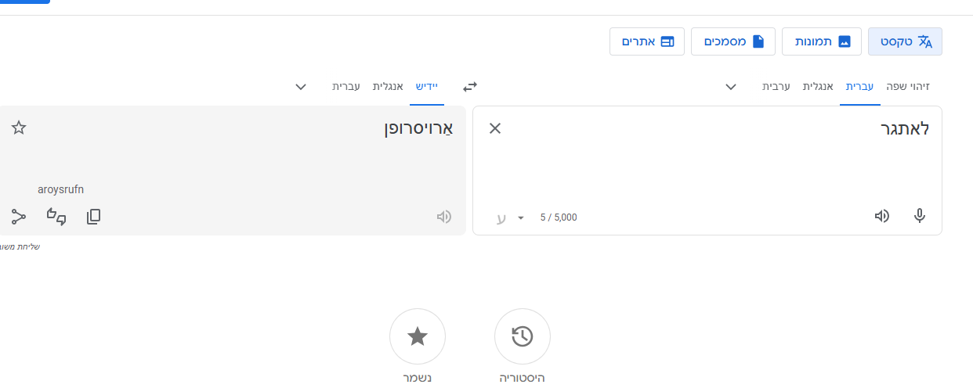The image size is (973, 388).
Task: Rate this translation with the thumbs icon
Action: click(x=56, y=217)
